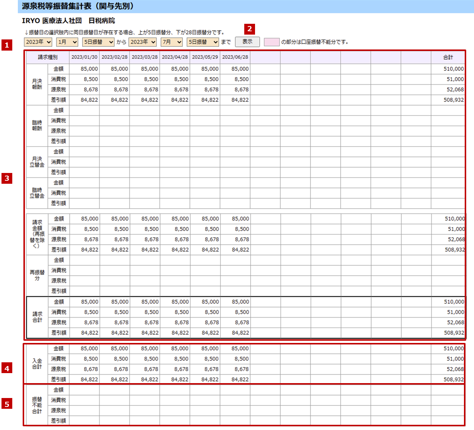The width and height of the screenshot is (474, 430).
Task: Click the pink legend color swatch
Action: (271, 42)
